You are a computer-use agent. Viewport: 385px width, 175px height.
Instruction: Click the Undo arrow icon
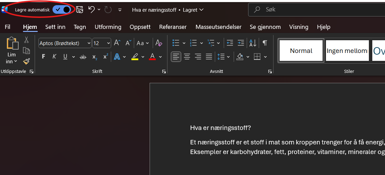click(91, 10)
